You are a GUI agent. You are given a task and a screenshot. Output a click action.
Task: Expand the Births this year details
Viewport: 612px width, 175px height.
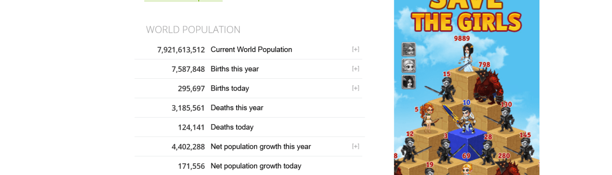(x=355, y=69)
